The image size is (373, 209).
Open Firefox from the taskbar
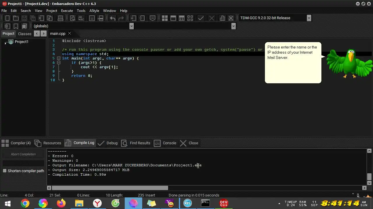tap(61, 203)
